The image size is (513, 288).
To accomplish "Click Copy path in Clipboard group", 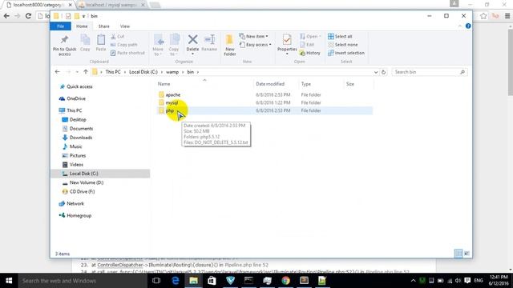I will point(124,45).
